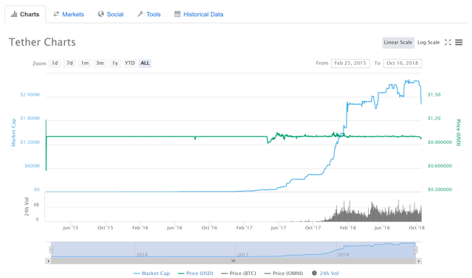The image size is (472, 278).
Task: Toggle the Price (USD) series in legend
Action: [195, 273]
